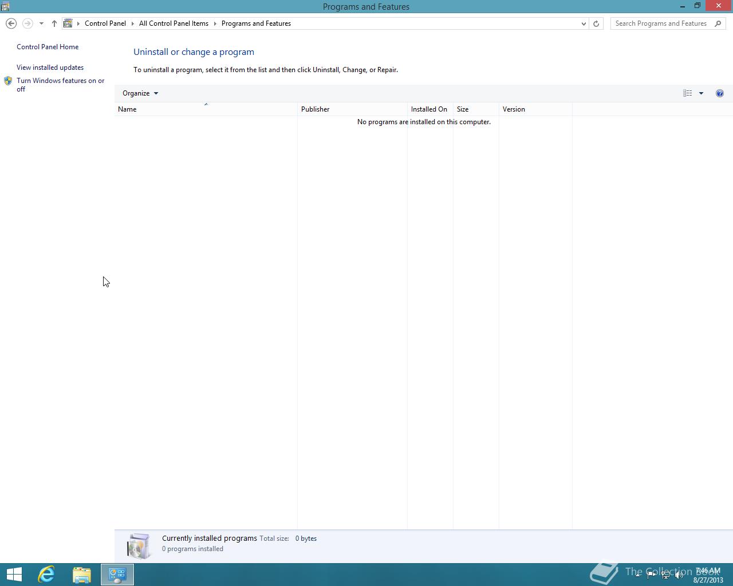The width and height of the screenshot is (733, 586).
Task: Click the Control Panel icon in address bar
Action: tap(68, 23)
